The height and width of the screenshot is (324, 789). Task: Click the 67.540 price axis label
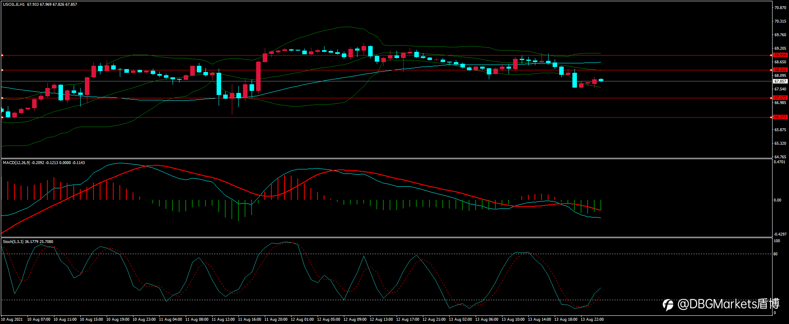pos(780,89)
